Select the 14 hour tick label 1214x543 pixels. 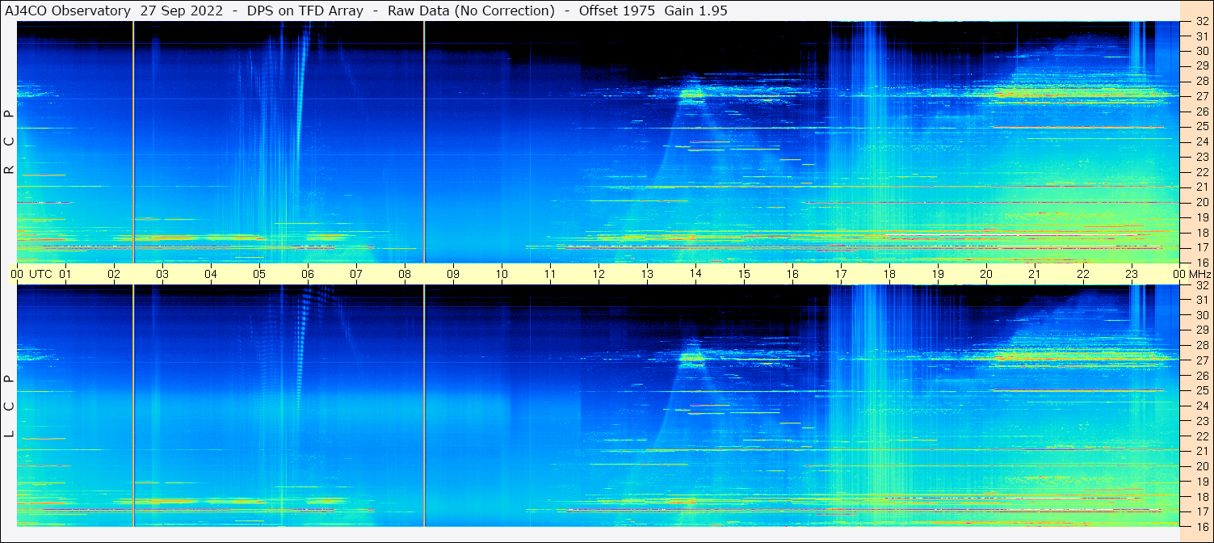[x=695, y=274]
